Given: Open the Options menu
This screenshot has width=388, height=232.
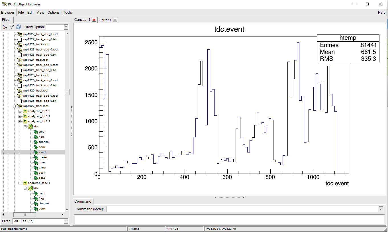Looking at the screenshot, I should [x=54, y=13].
